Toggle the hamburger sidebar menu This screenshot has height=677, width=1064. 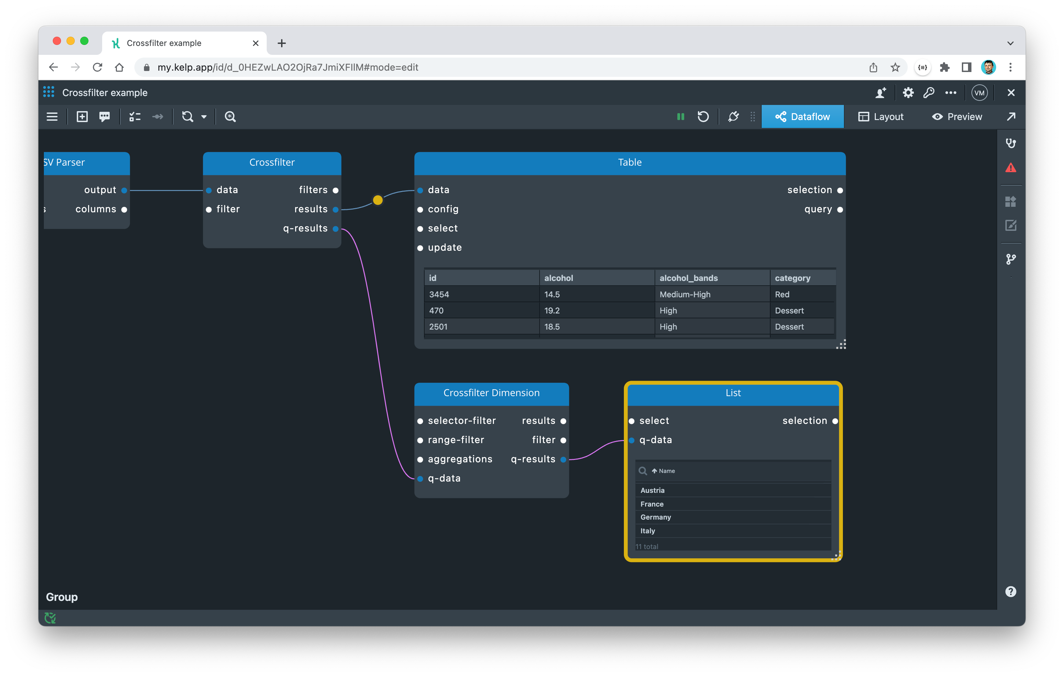click(x=52, y=117)
